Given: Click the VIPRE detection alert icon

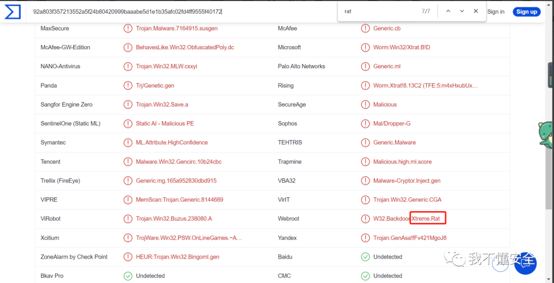Looking at the screenshot, I should [128, 200].
